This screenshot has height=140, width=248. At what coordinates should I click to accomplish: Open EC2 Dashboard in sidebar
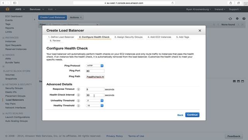tap(14, 16)
